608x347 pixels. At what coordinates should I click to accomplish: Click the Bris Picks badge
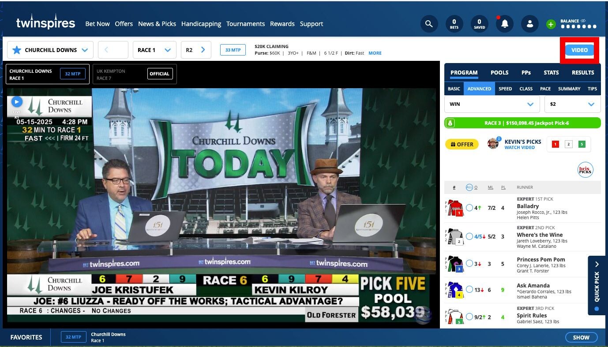point(585,170)
